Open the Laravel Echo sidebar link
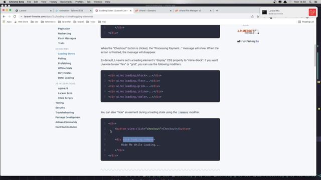Image resolution: width=321 pixels, height=180 pixels. pos(65,93)
